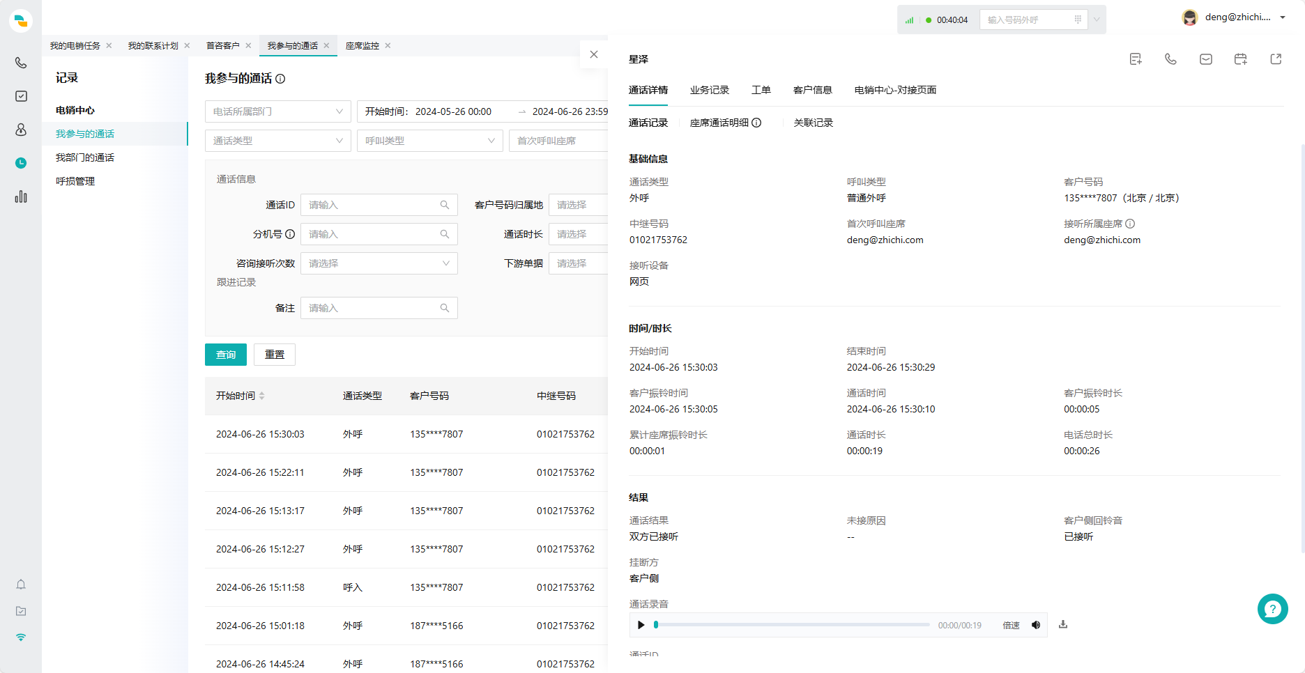Close the call detail side panel
The width and height of the screenshot is (1305, 673).
(x=594, y=54)
